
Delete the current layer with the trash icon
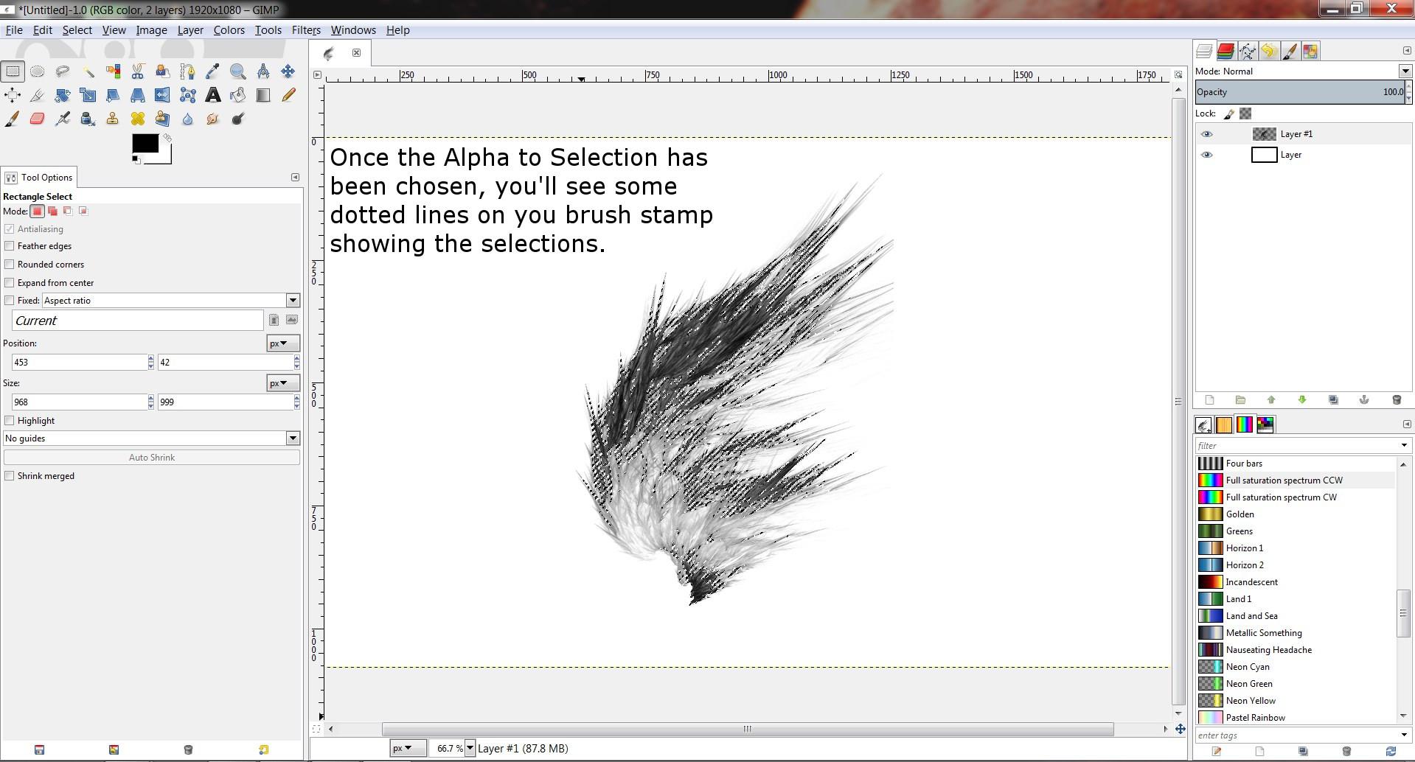(1396, 399)
